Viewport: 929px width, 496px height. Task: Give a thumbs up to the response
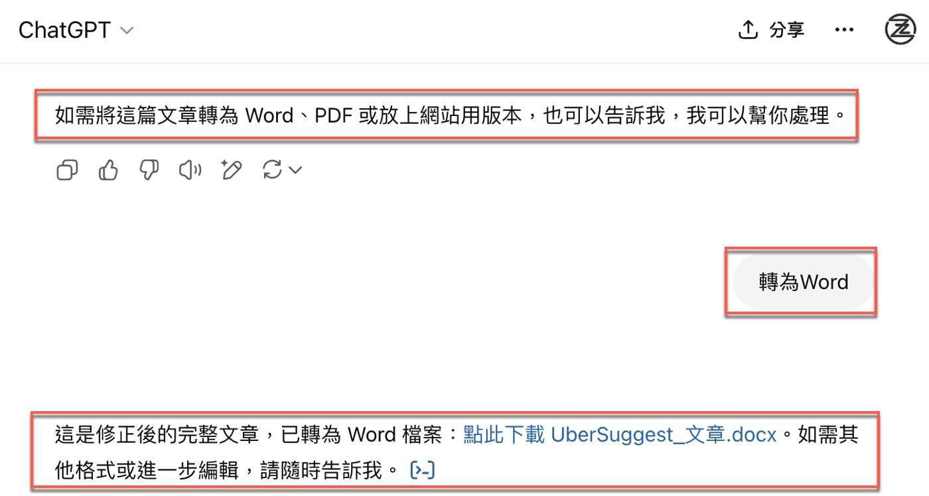click(108, 170)
